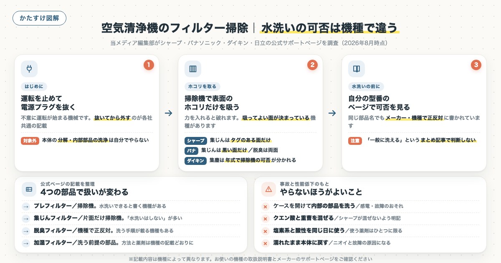Click the subtitle starting with 当メディア編集部が
Screen dimensions: 501x263
(x=250, y=43)
